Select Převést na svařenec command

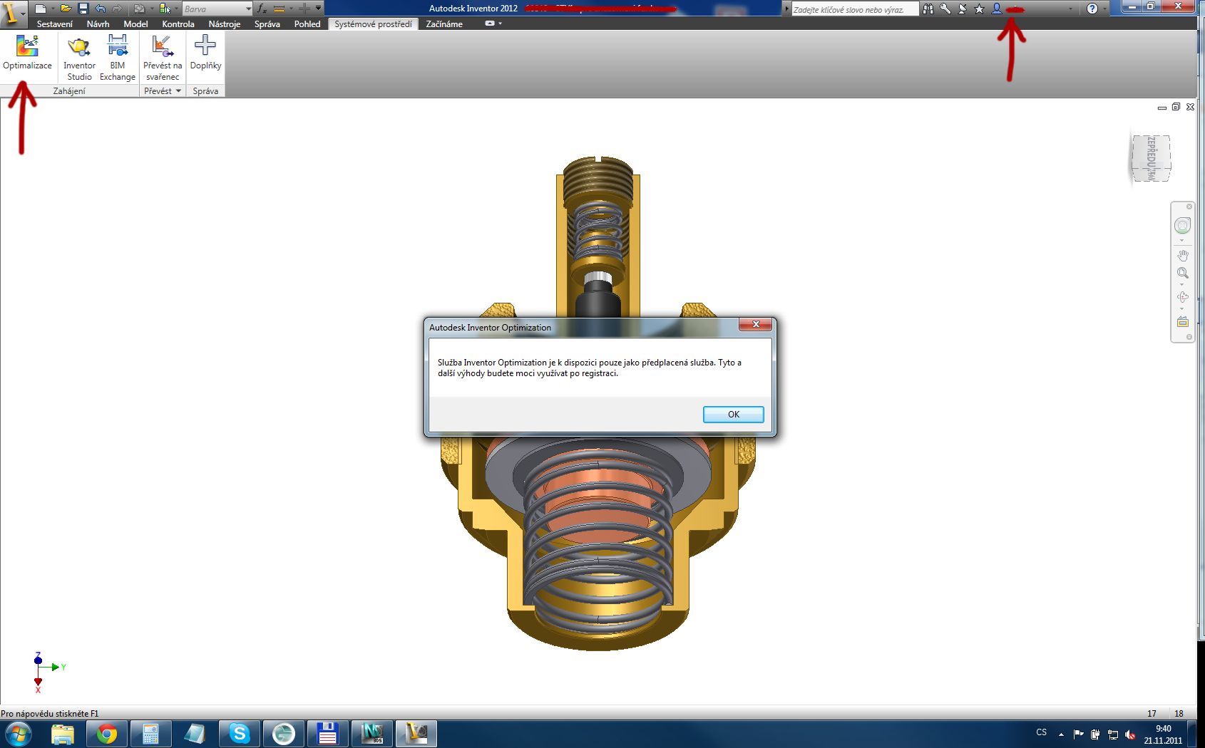point(163,58)
